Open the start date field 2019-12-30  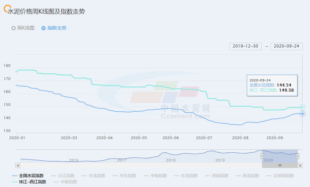tap(245, 46)
